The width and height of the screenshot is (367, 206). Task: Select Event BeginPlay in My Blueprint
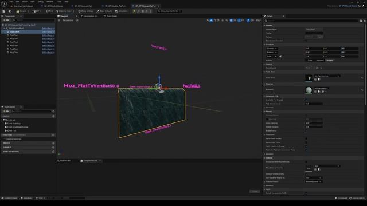[x=14, y=124]
